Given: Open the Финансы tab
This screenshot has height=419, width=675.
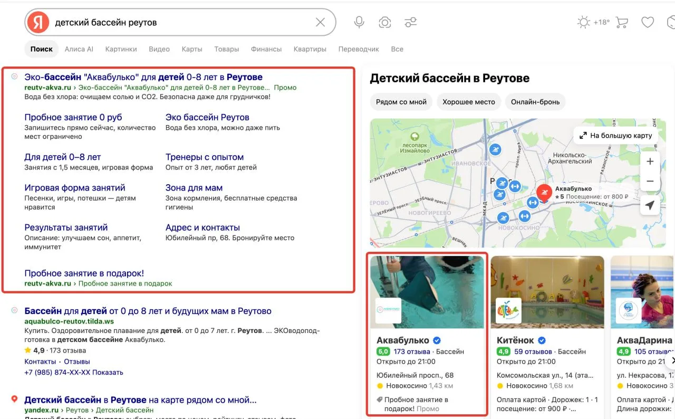Looking at the screenshot, I should 266,49.
